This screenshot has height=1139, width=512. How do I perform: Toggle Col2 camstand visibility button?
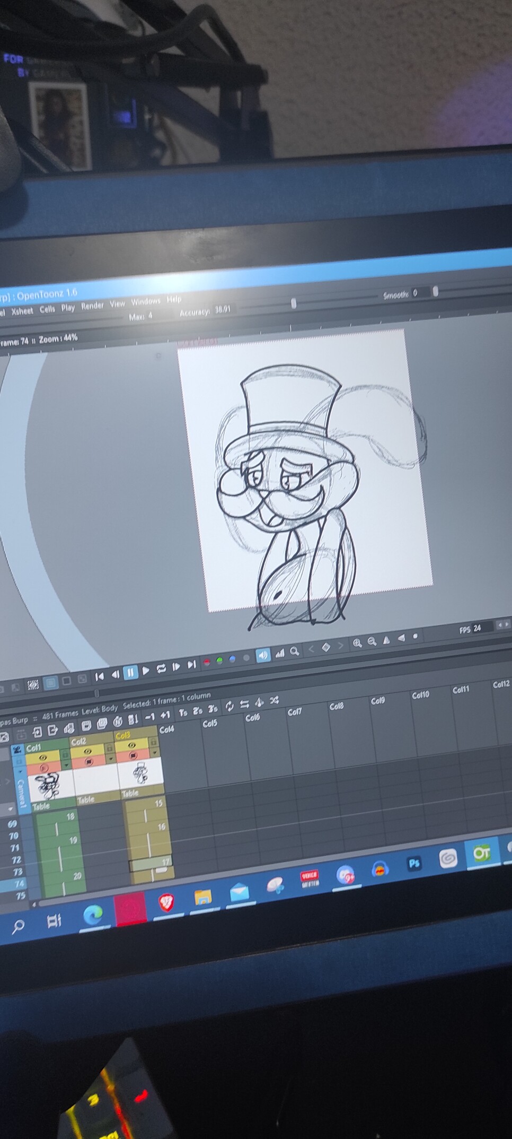point(89,761)
